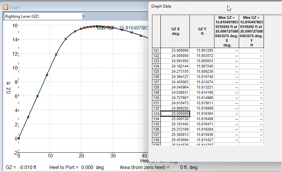Click the curve marker at the graph origin
282x172 pixels.
point(19,138)
